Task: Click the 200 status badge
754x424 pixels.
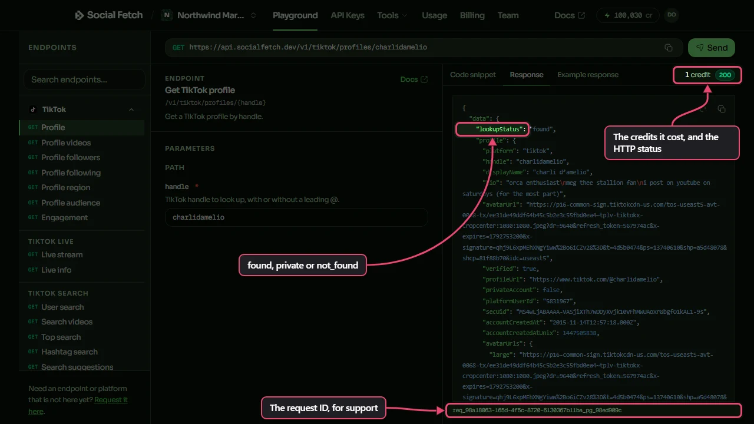Action: pyautogui.click(x=725, y=75)
